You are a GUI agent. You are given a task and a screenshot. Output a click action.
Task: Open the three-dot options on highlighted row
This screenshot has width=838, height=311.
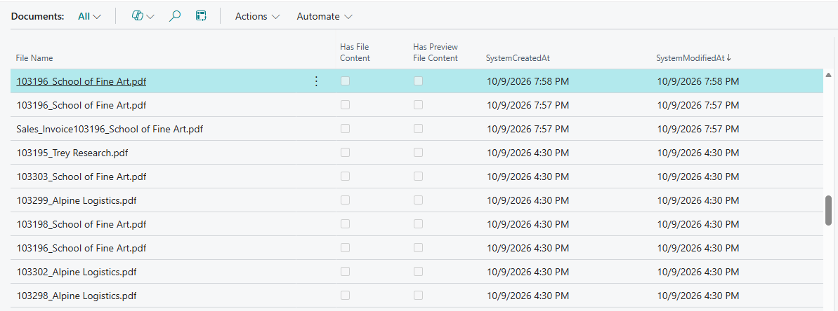tap(316, 81)
